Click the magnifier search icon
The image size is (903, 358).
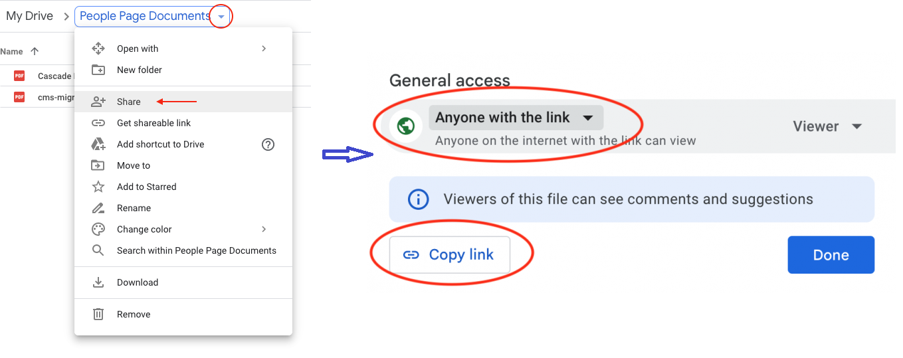(x=98, y=250)
